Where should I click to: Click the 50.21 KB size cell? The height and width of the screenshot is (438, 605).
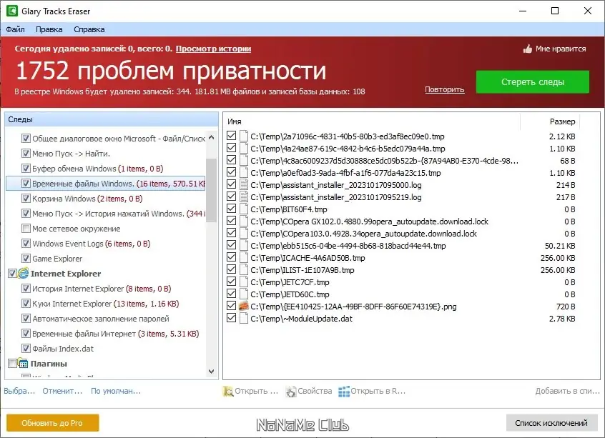tap(560, 246)
